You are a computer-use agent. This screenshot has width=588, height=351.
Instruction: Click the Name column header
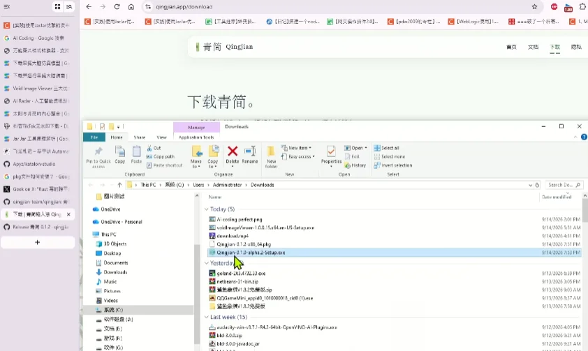click(215, 197)
